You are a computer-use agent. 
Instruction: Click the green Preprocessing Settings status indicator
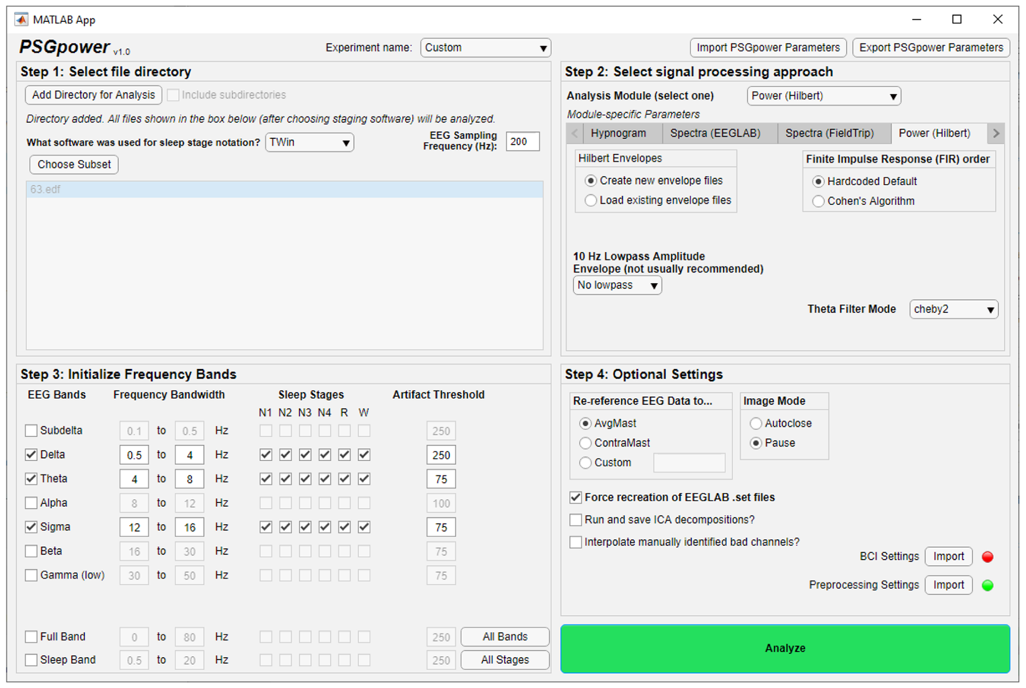pos(987,585)
